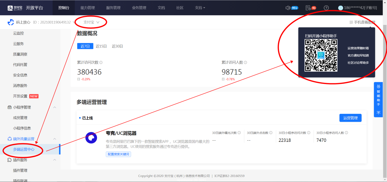The image size is (387, 182).
Task: Open the 服务管理 menu
Action: [113, 8]
